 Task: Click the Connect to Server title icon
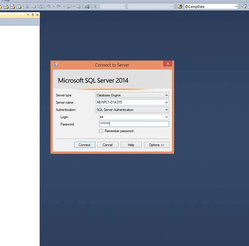(x=55, y=65)
